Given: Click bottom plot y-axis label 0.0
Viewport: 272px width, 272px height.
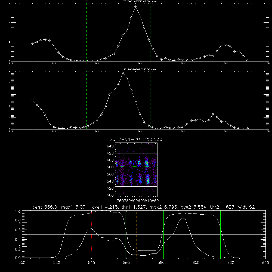Looking at the screenshot, I should point(18,258).
